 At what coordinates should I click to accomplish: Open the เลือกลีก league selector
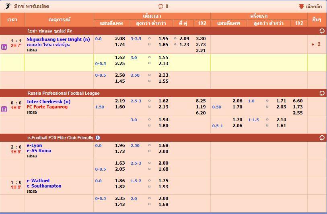tap(314, 6)
